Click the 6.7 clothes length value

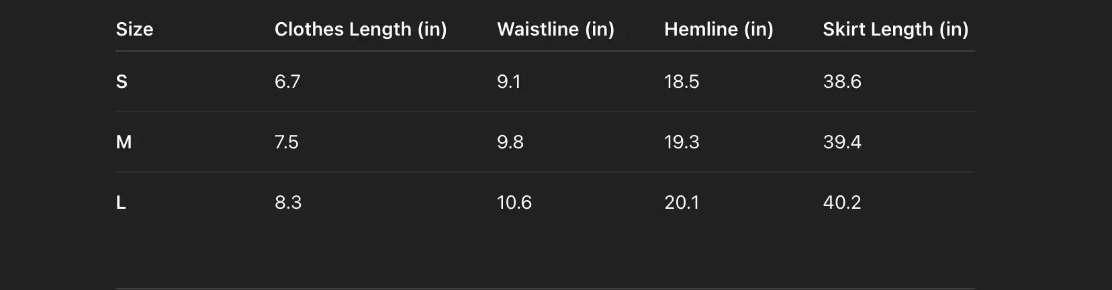pyautogui.click(x=287, y=82)
